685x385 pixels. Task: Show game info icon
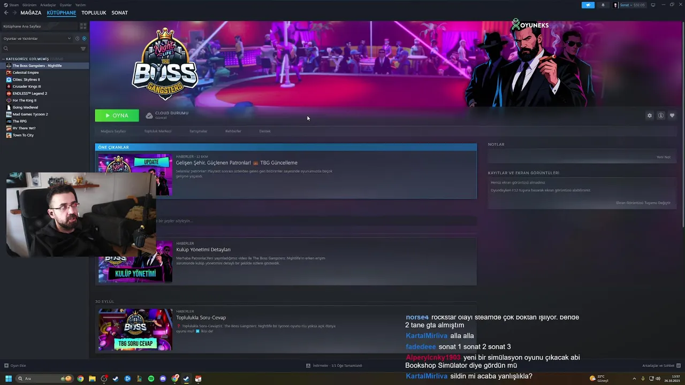[661, 115]
